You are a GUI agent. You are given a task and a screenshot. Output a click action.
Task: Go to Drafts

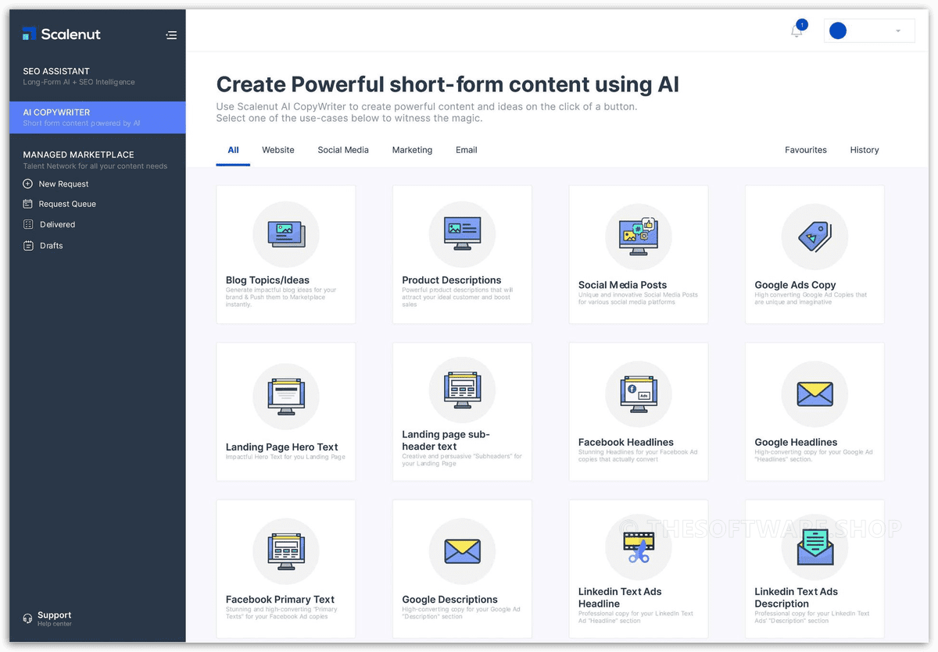[x=51, y=245]
